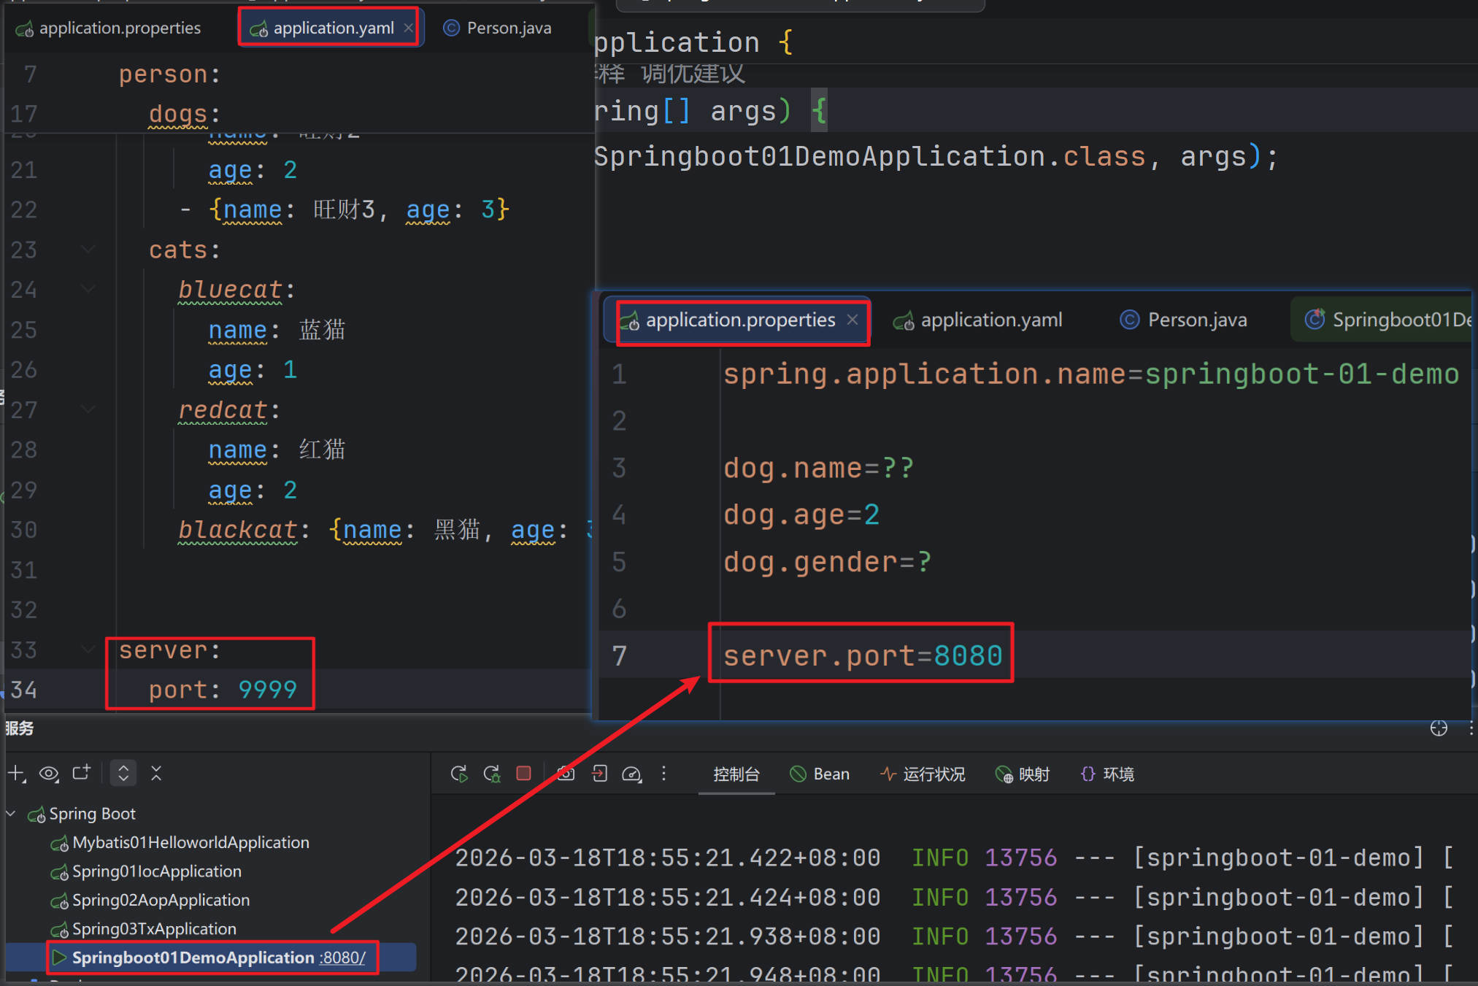
Task: Collapse all services with the X-arrows icon
Action: pyautogui.click(x=156, y=774)
